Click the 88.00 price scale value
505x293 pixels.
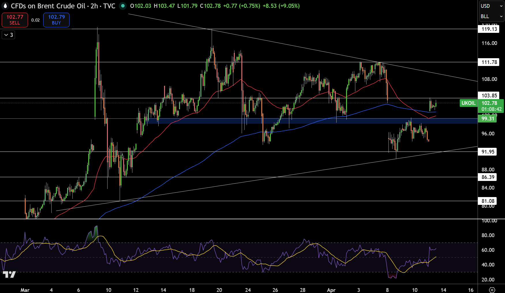(488, 169)
